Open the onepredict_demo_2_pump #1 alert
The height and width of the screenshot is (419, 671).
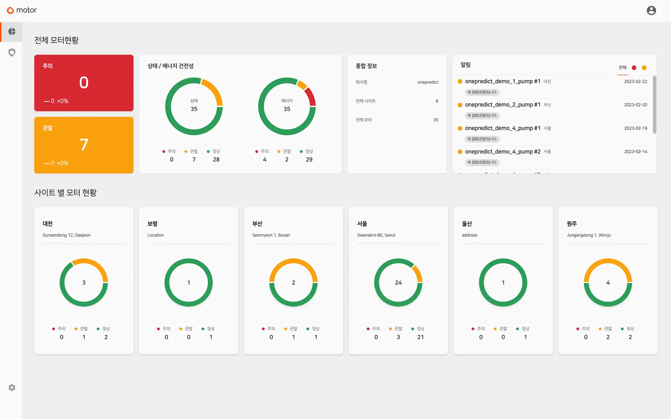502,105
